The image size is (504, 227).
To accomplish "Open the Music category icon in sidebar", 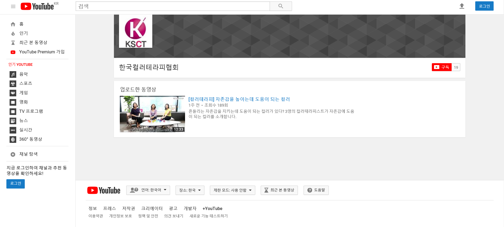I will coord(13,74).
